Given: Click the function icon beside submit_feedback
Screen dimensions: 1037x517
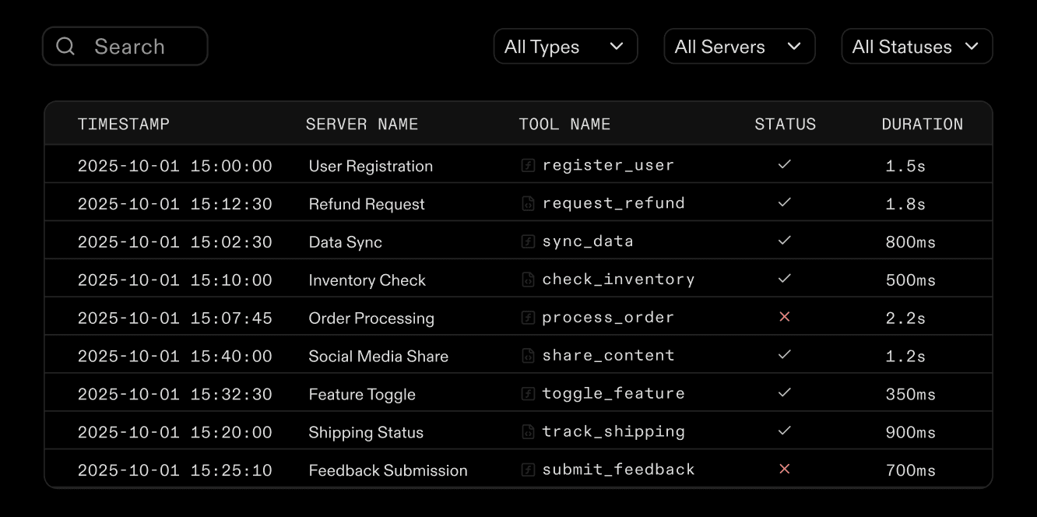Looking at the screenshot, I should pos(528,469).
